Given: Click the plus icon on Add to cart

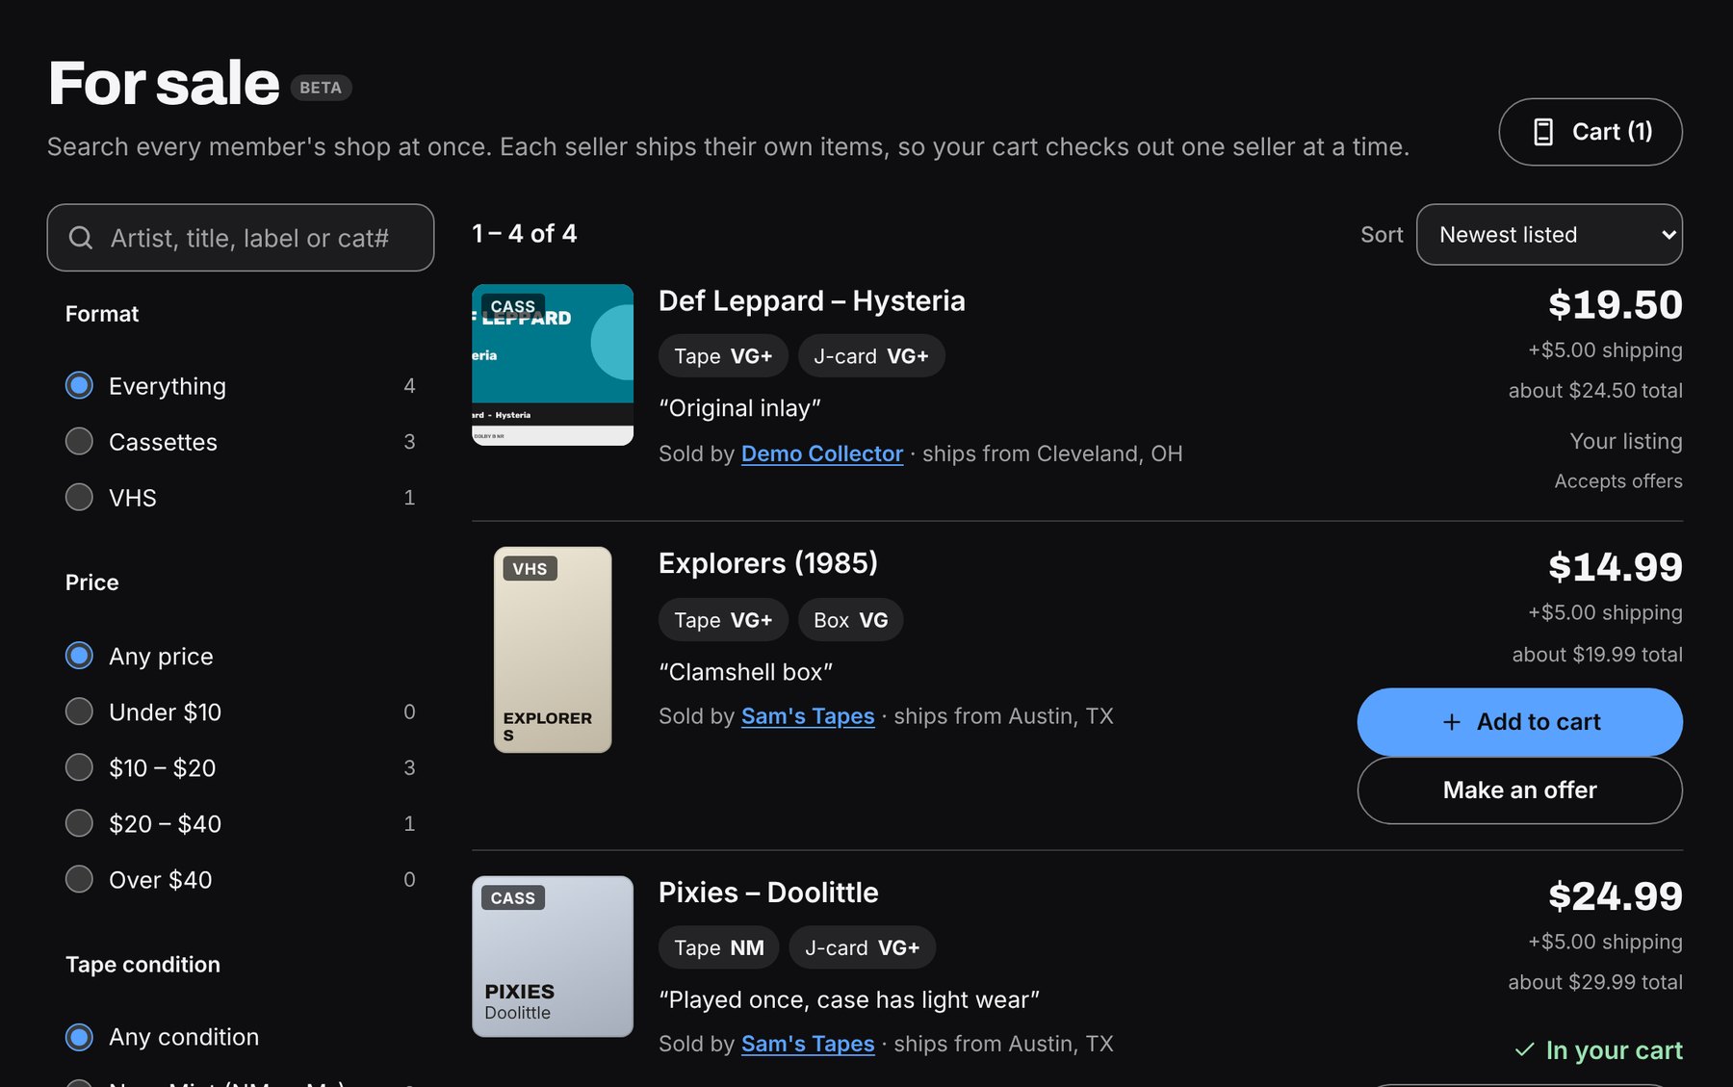Looking at the screenshot, I should (x=1452, y=722).
